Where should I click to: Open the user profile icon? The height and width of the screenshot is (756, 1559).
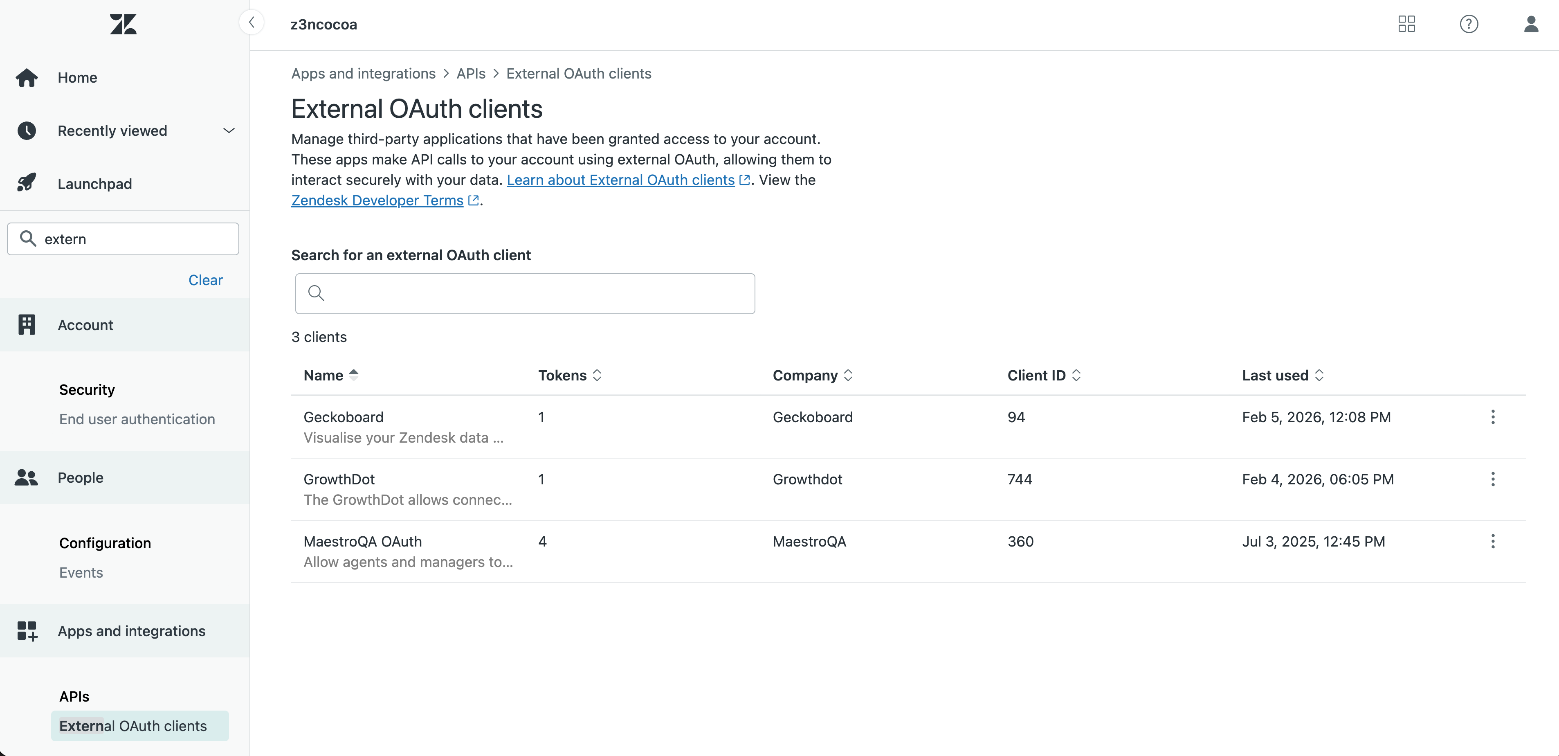pos(1530,24)
